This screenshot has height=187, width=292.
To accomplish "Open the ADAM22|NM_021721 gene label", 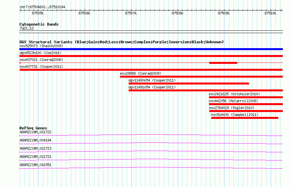I will coord(35,157).
